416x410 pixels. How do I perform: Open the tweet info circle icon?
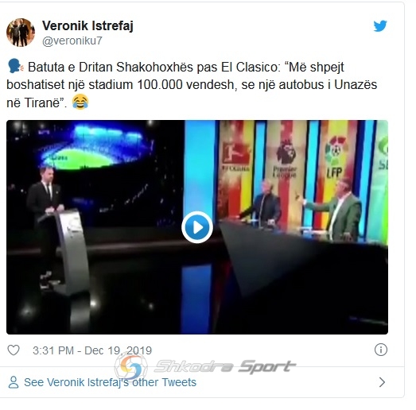pyautogui.click(x=381, y=350)
